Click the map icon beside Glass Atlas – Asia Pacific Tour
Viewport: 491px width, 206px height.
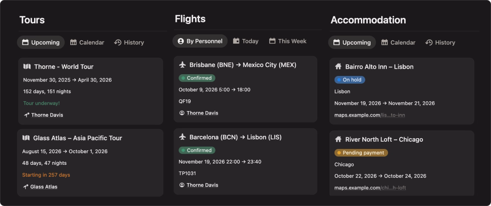(x=26, y=138)
